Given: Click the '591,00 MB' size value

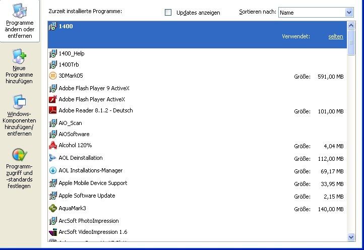Looking at the screenshot, I should (331, 77).
